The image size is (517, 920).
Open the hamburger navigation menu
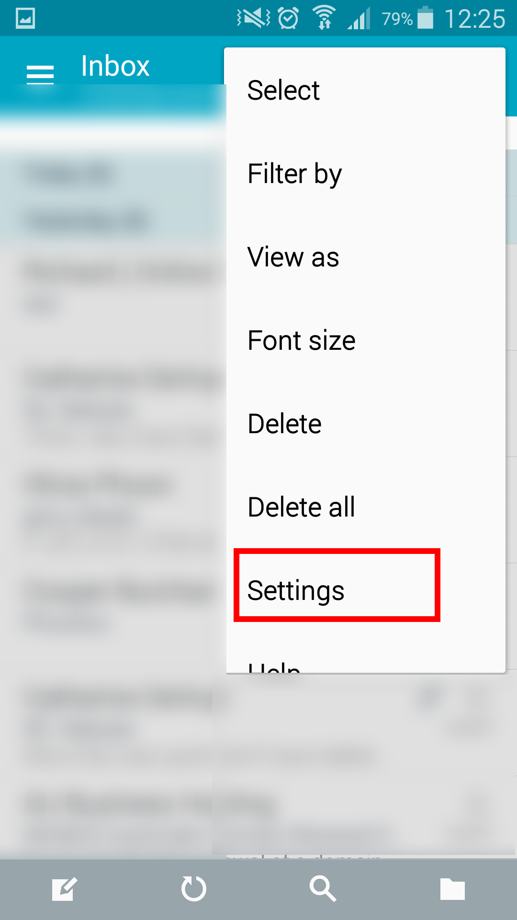click(x=40, y=74)
